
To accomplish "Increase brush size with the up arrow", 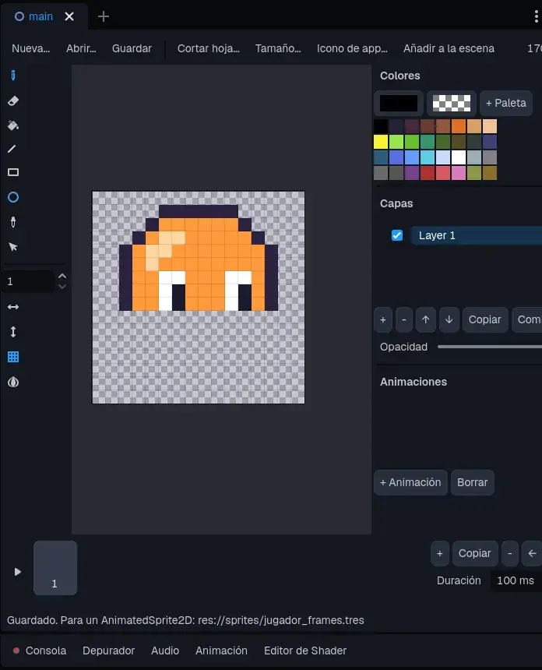I will [x=62, y=277].
